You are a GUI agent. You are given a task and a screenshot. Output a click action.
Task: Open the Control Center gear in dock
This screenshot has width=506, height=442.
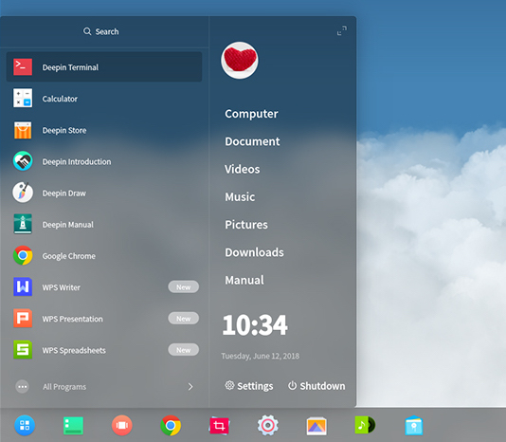[267, 425]
